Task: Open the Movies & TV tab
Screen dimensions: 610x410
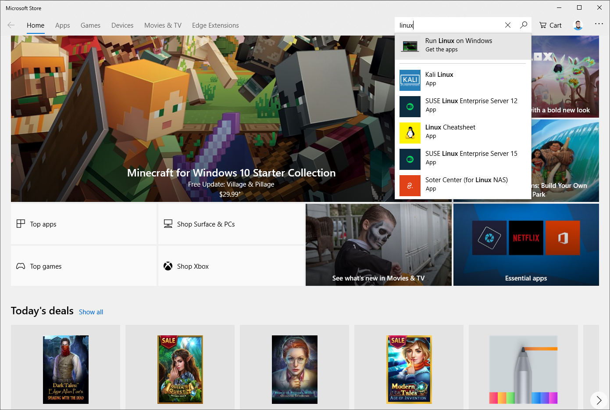Action: click(163, 25)
